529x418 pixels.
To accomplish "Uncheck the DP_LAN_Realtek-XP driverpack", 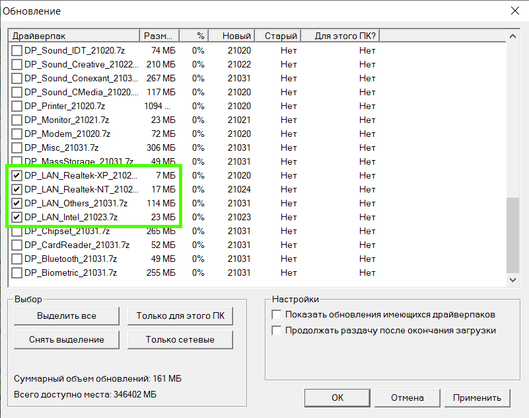I will (17, 175).
